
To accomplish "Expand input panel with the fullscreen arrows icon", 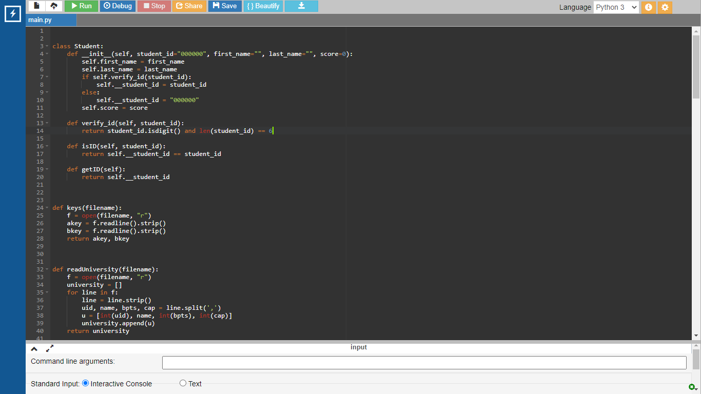I will pos(50,349).
